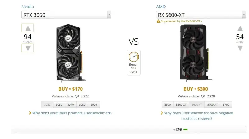Switch to the 3090 model tab

click(x=94, y=105)
